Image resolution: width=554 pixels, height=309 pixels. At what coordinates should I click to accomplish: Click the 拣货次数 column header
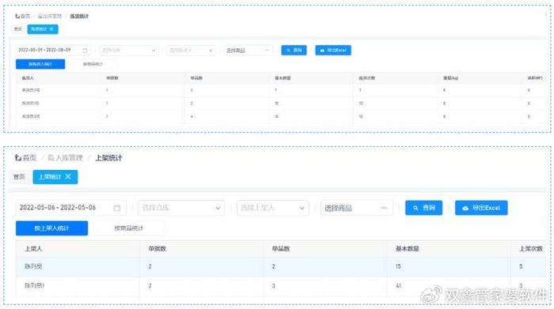click(x=366, y=78)
